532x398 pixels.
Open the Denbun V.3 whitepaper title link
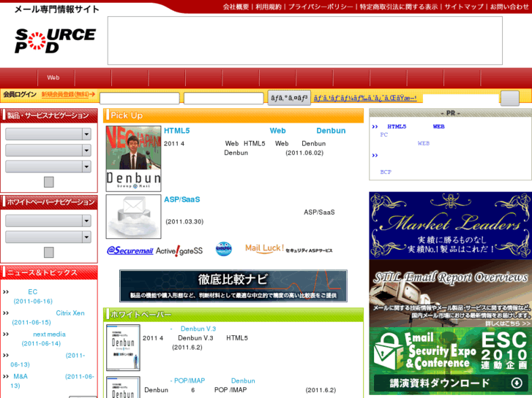tap(193, 329)
